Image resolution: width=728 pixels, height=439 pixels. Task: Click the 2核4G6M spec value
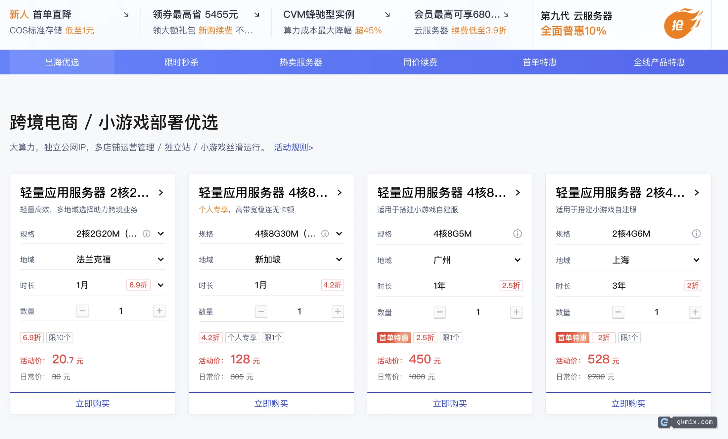[631, 234]
